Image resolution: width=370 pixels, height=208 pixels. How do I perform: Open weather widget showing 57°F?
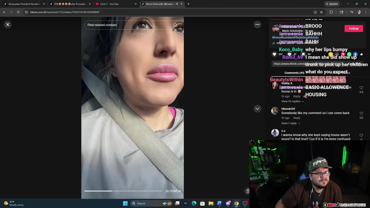(14, 203)
